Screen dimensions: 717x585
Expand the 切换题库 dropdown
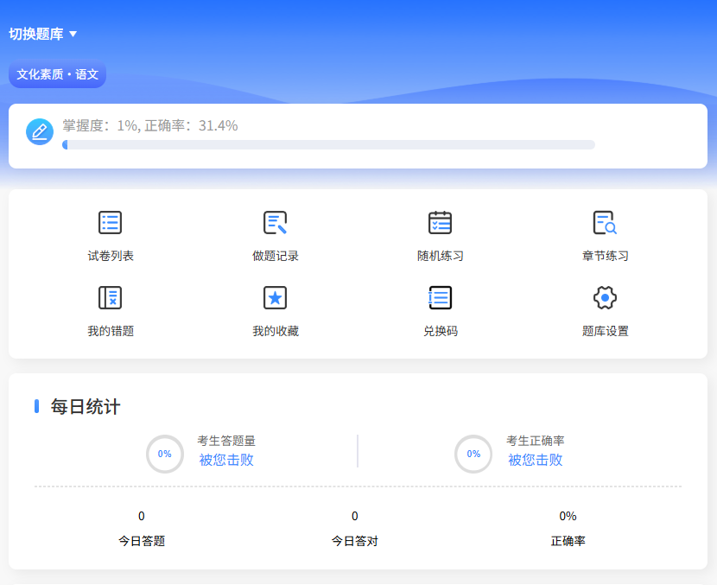[x=36, y=34]
